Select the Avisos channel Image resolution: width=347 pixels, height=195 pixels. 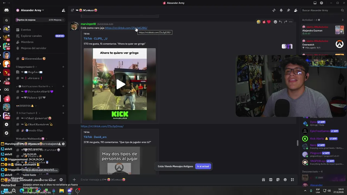pos(40,78)
